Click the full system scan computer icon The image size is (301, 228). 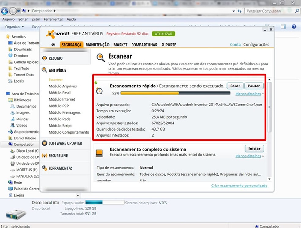99,153
